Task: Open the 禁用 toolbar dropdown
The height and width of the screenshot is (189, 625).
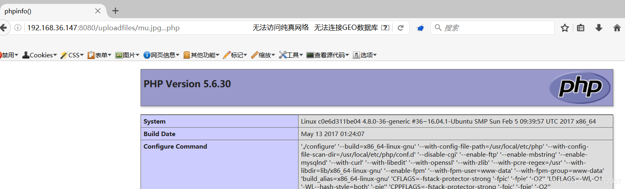Action: point(9,55)
